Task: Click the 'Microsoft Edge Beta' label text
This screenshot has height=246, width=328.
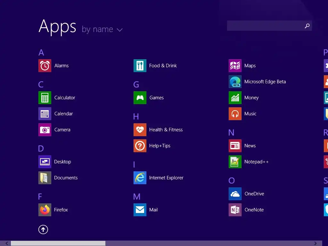Action: 265,82
